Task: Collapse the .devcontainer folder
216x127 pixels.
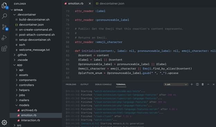Action: pos(14,15)
